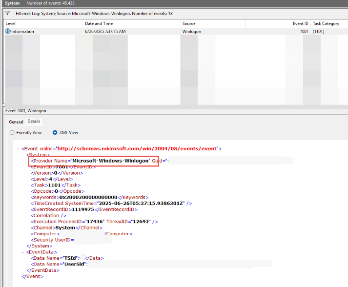Click the EventRecordID 1119975 line
The image size is (348, 287).
click(x=84, y=209)
